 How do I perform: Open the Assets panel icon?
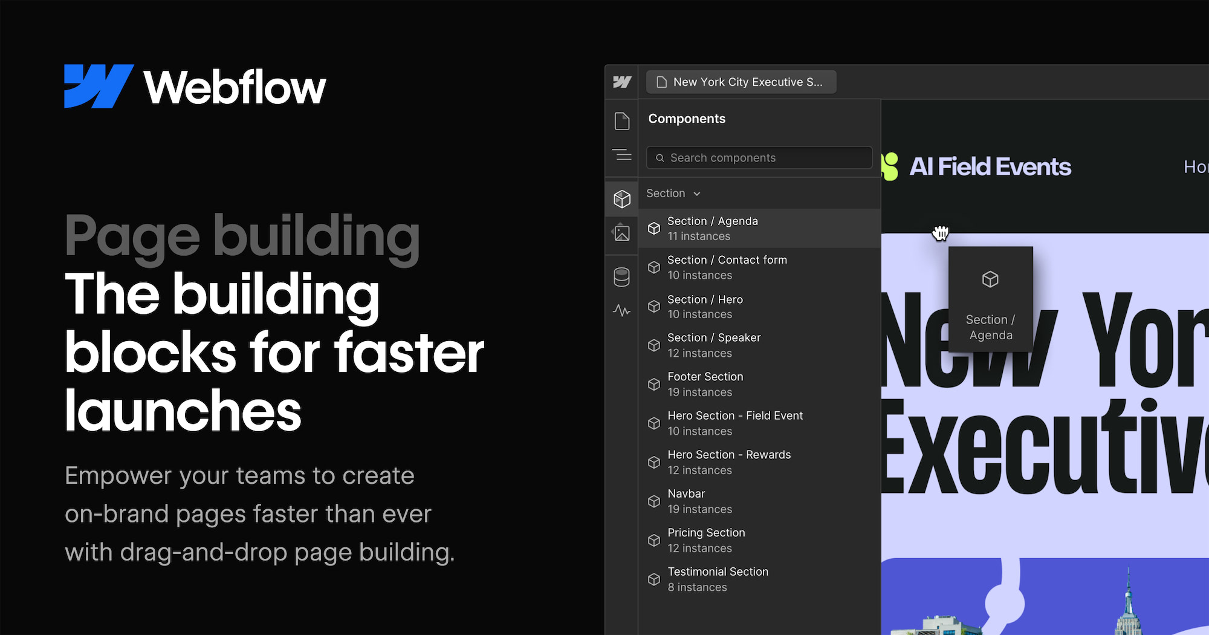(622, 233)
